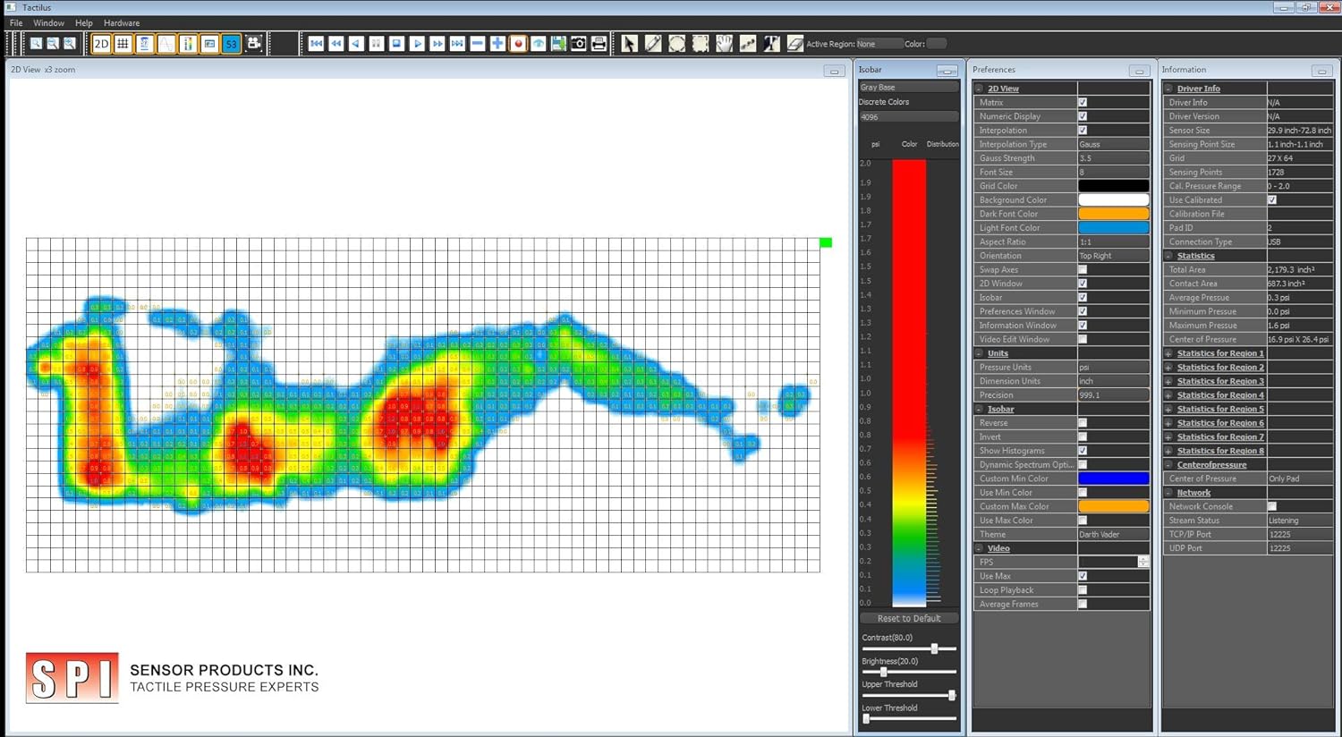Image resolution: width=1342 pixels, height=737 pixels.
Task: Click the rewind playback button
Action: click(x=336, y=44)
